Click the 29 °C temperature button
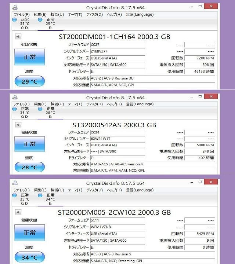 (30, 81)
